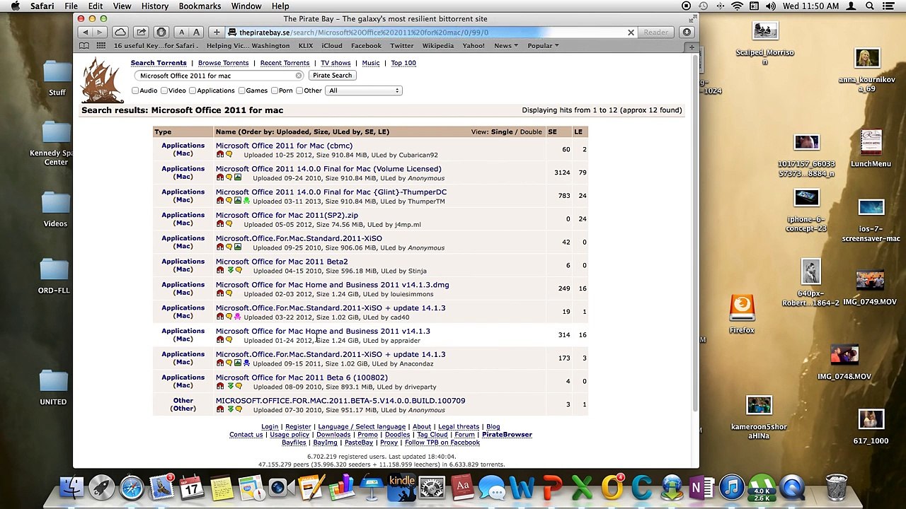This screenshot has width=906, height=509.
Task: Open iCloud Tabs from the cloud icon
Action: point(120,33)
